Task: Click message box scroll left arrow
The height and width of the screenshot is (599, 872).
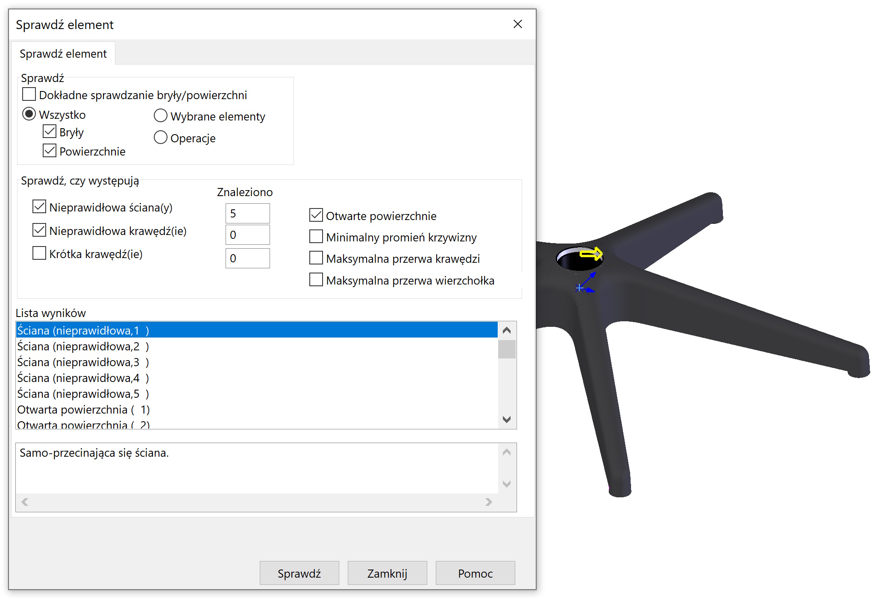Action: coord(25,502)
